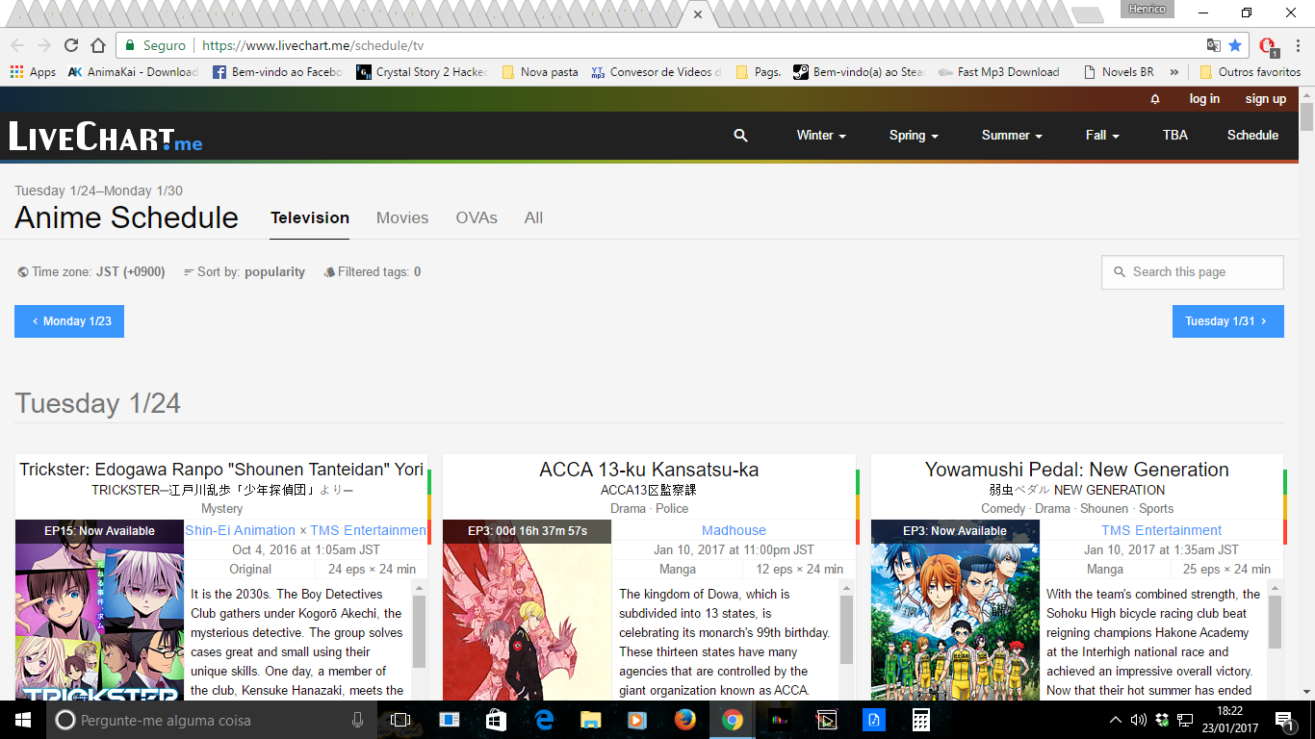Open the Madhouse studio link
Image resolution: width=1315 pixels, height=739 pixels.
734,530
